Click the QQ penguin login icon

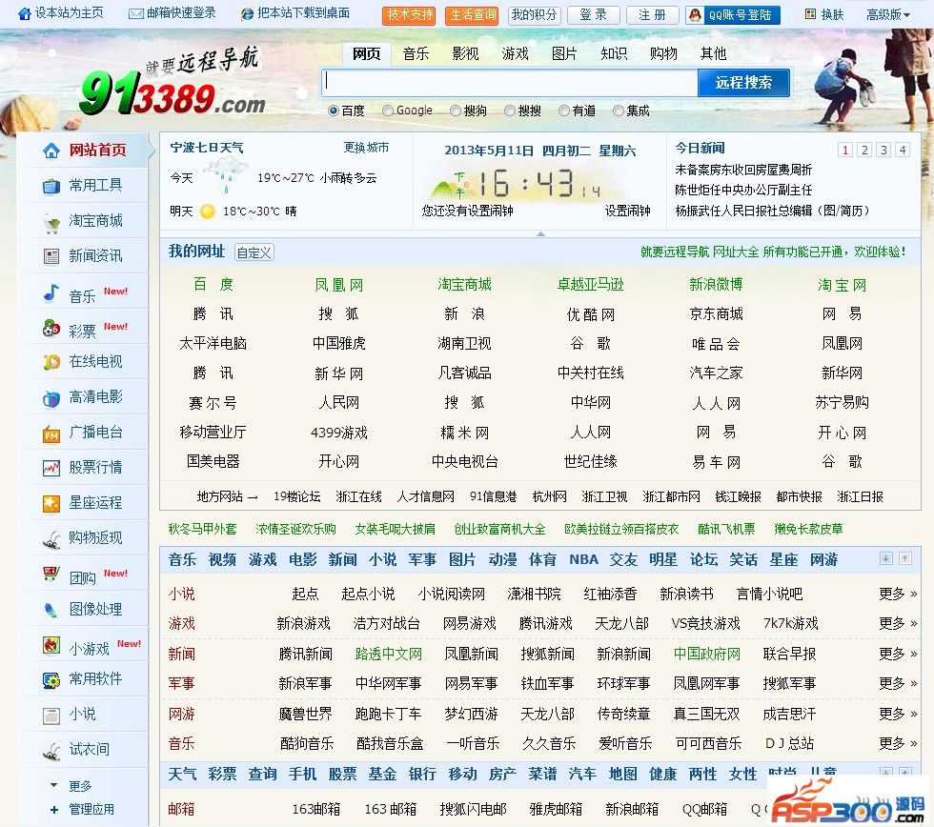695,15
